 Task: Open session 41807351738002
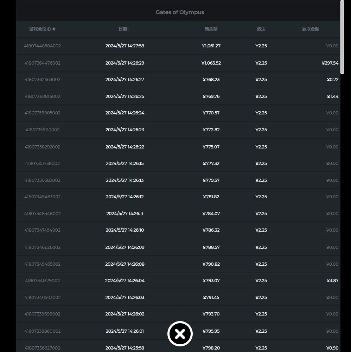[x=43, y=163]
